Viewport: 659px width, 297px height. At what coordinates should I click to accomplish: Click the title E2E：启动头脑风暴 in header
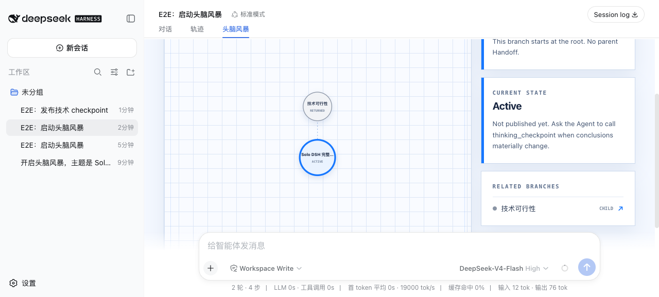tap(191, 14)
